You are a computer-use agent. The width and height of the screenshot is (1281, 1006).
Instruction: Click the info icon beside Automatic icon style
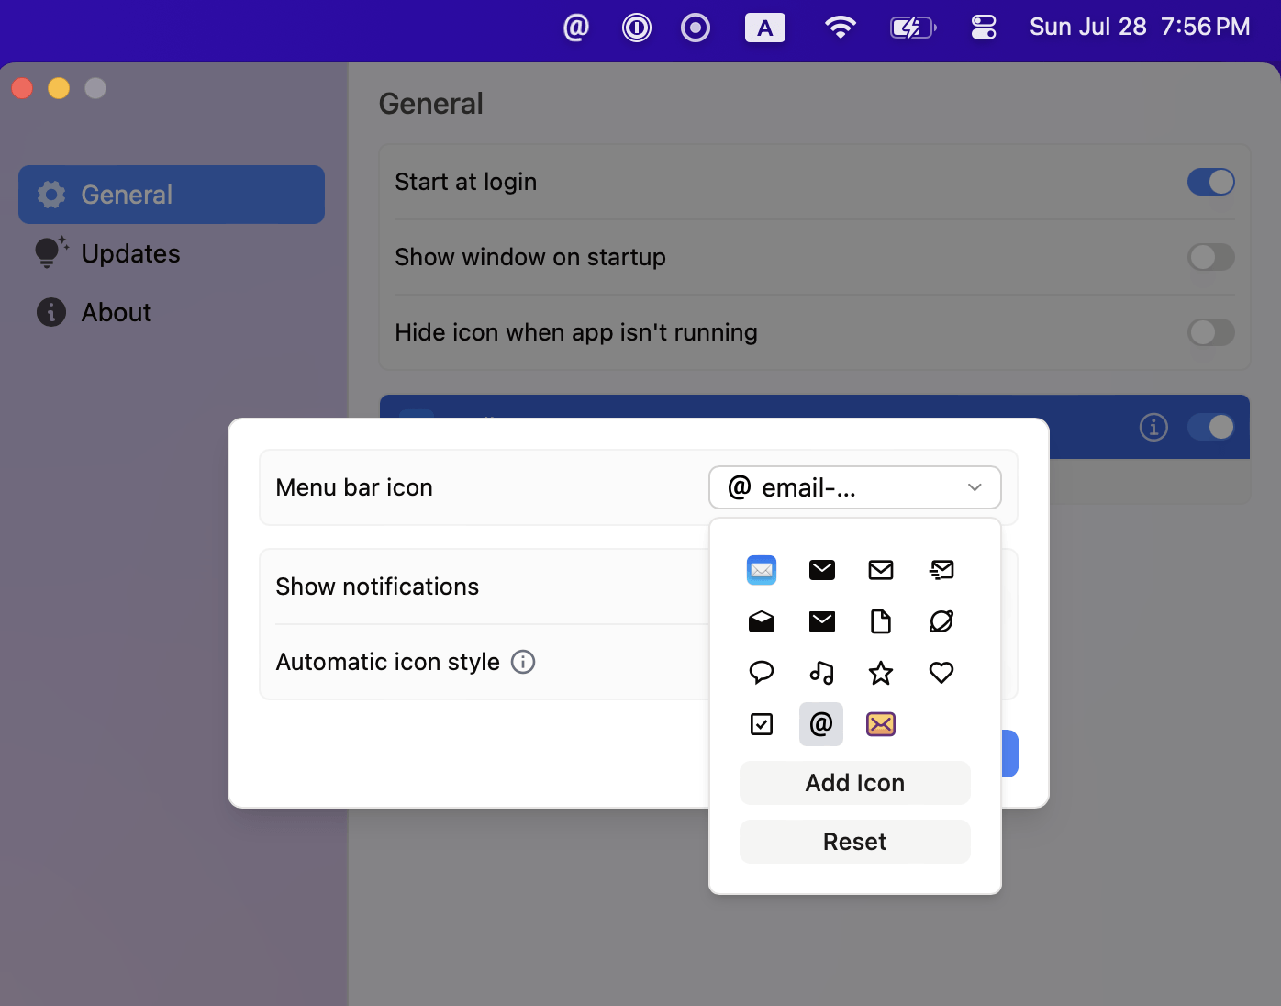pos(523,662)
